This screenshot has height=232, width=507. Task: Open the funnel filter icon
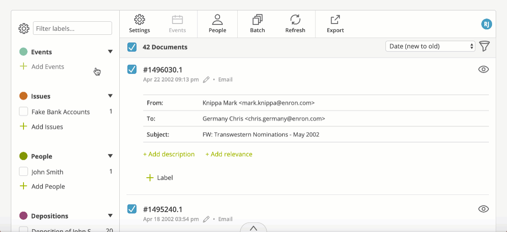484,46
